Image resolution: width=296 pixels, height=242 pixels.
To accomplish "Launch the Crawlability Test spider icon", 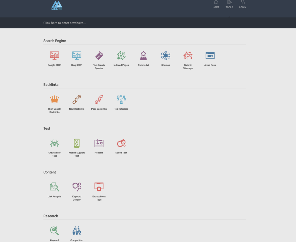I will pyautogui.click(x=54, y=143).
